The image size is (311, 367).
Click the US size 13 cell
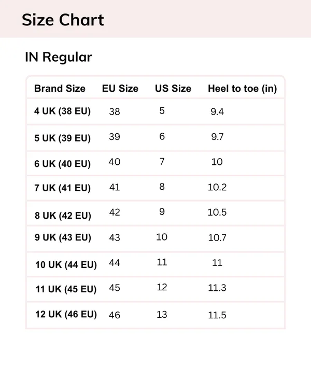pos(162,315)
